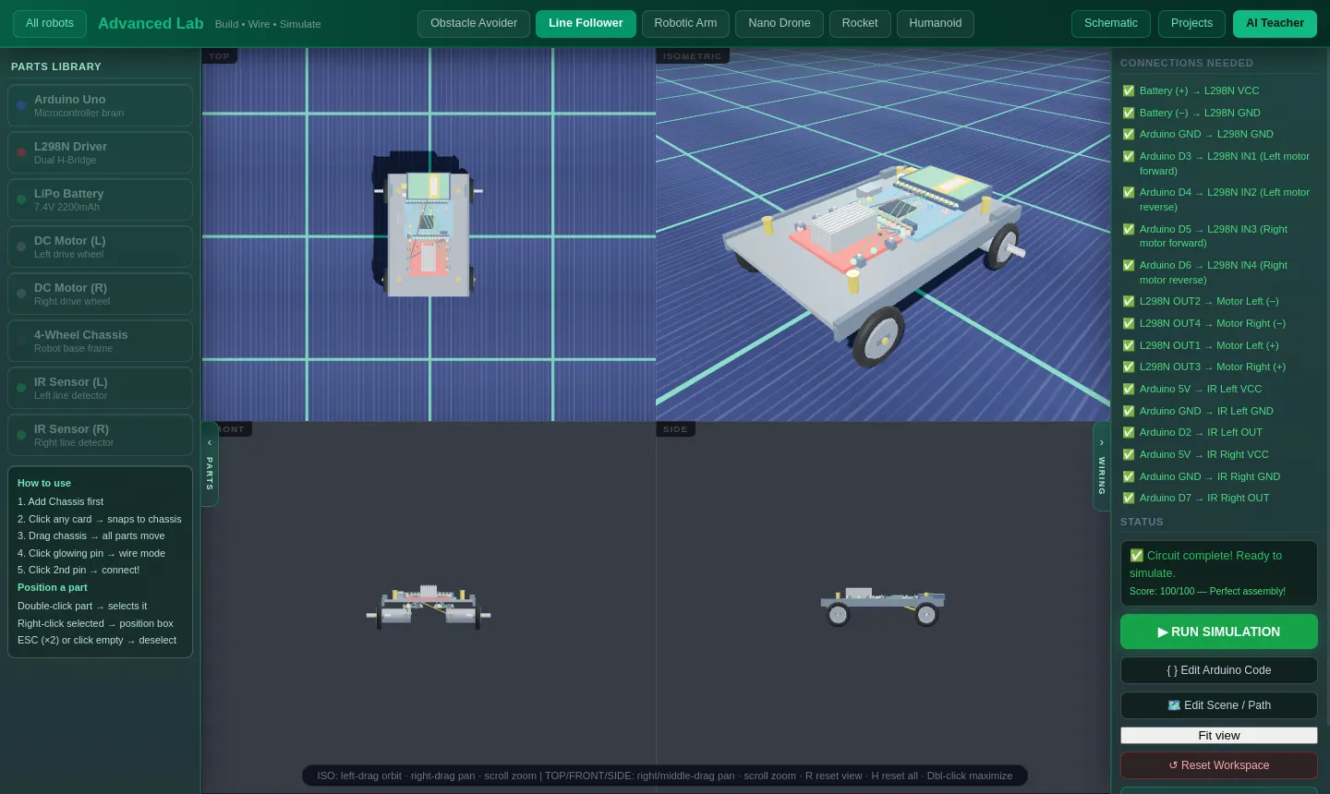The height and width of the screenshot is (794, 1330).
Task: Switch to the Rocket tab
Action: point(860,23)
